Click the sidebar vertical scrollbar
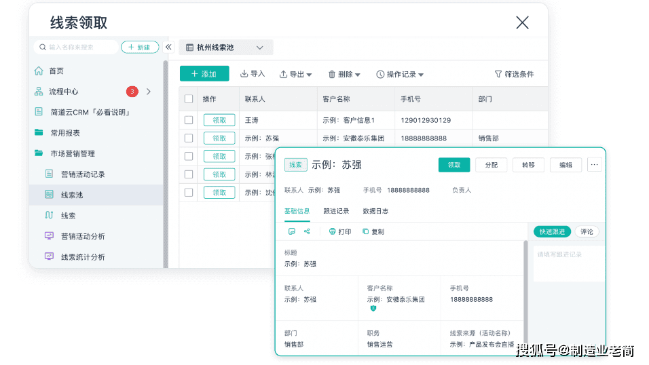649x365 pixels. pos(166,164)
